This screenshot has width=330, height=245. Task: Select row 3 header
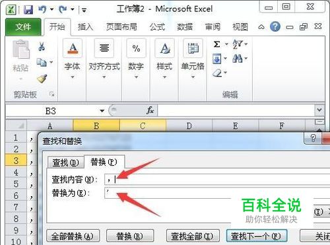(16, 160)
